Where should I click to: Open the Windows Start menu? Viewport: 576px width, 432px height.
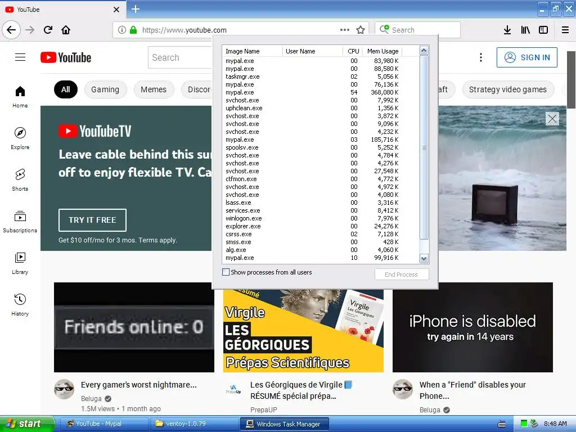coord(27,424)
